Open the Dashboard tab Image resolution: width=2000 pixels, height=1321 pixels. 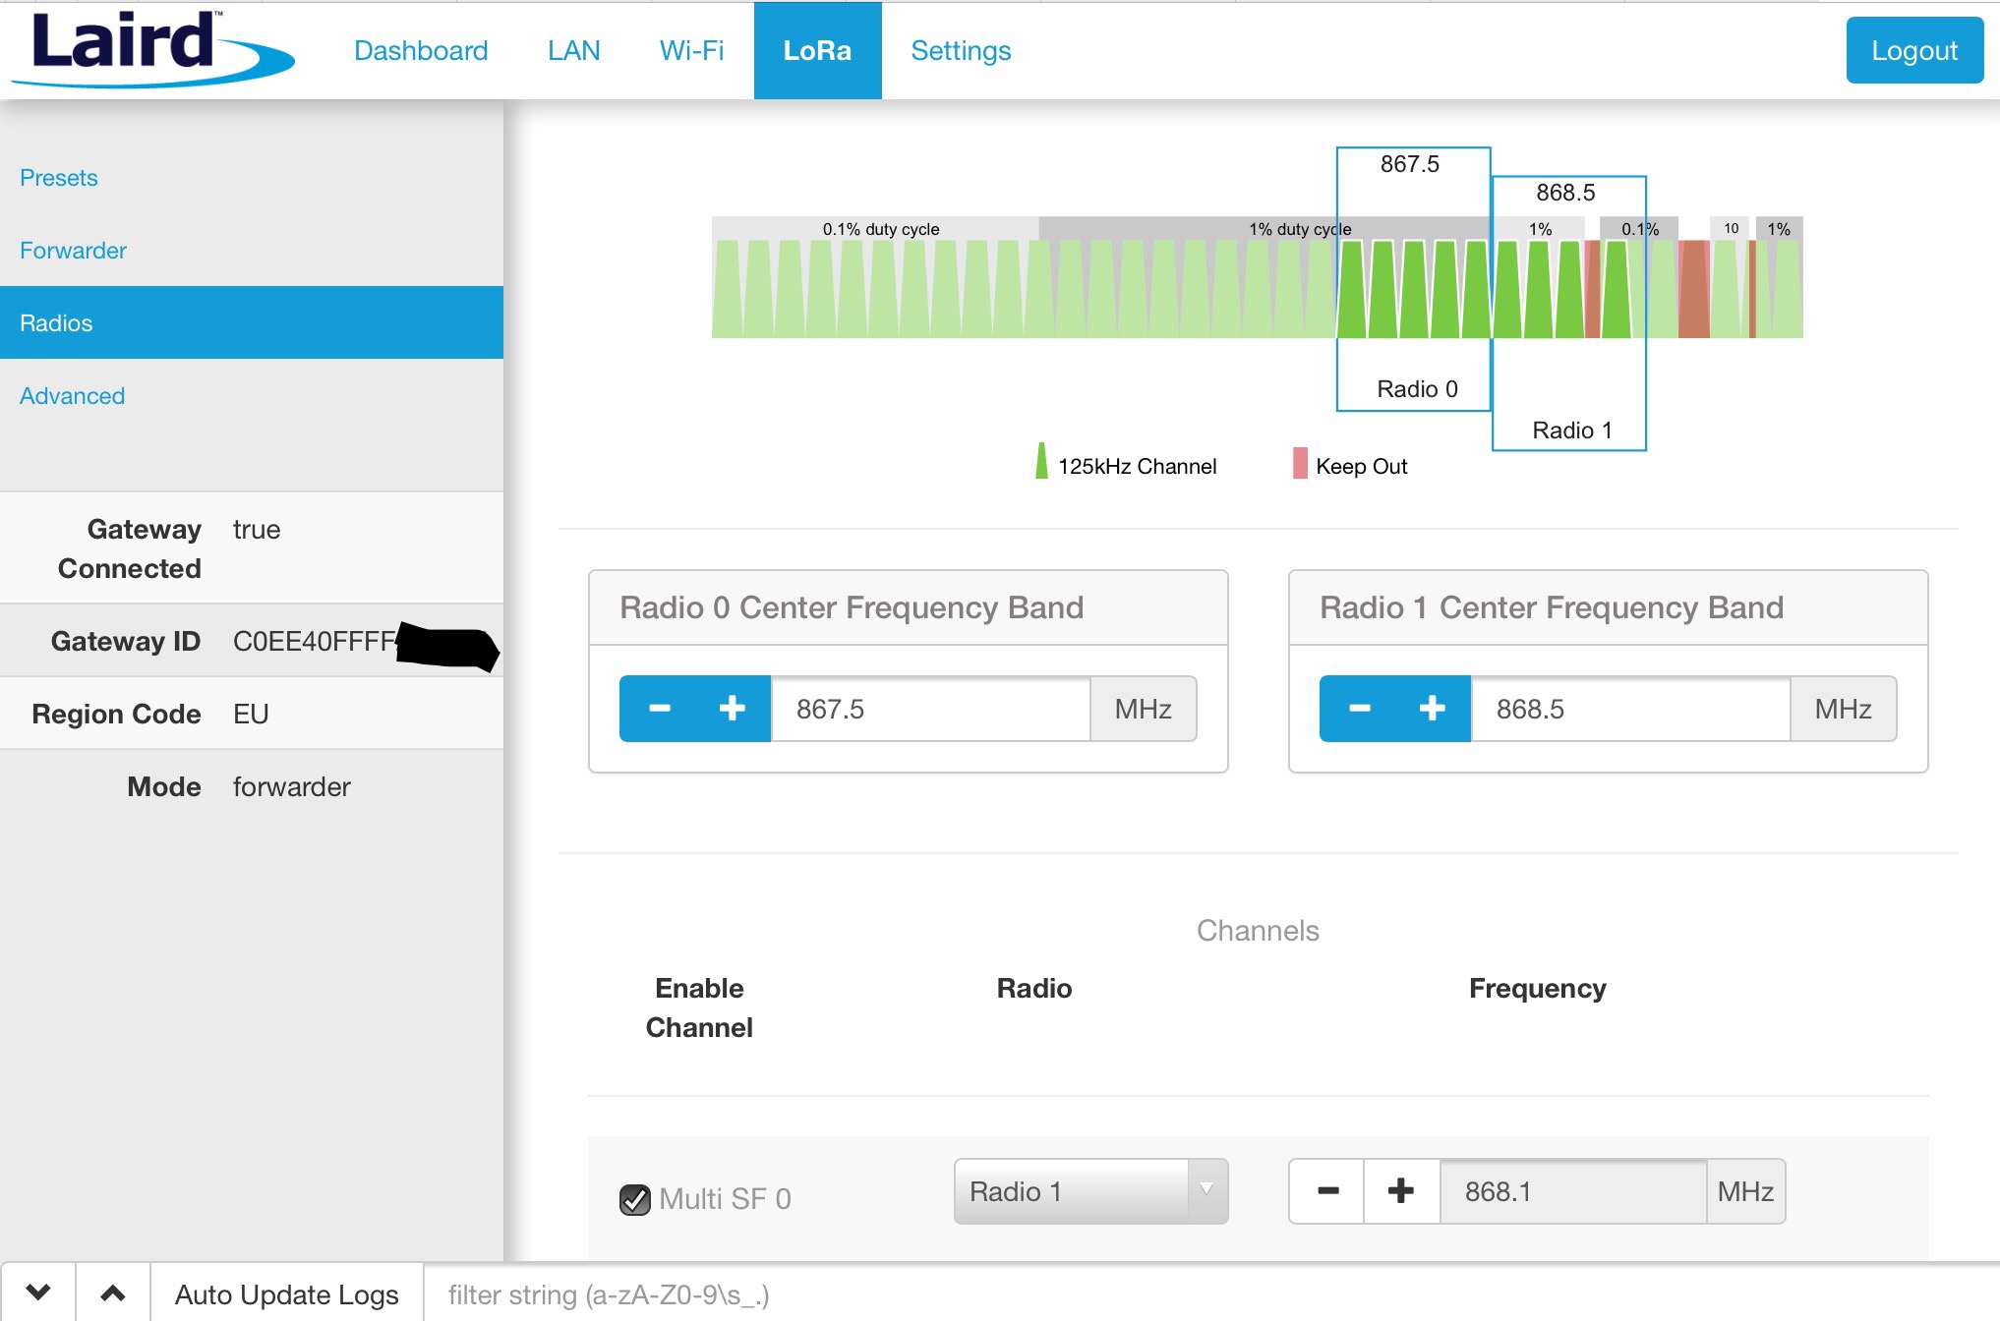pos(421,50)
